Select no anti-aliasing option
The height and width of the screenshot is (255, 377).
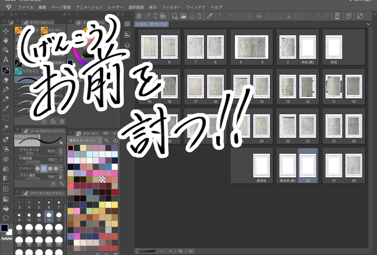[37, 169]
